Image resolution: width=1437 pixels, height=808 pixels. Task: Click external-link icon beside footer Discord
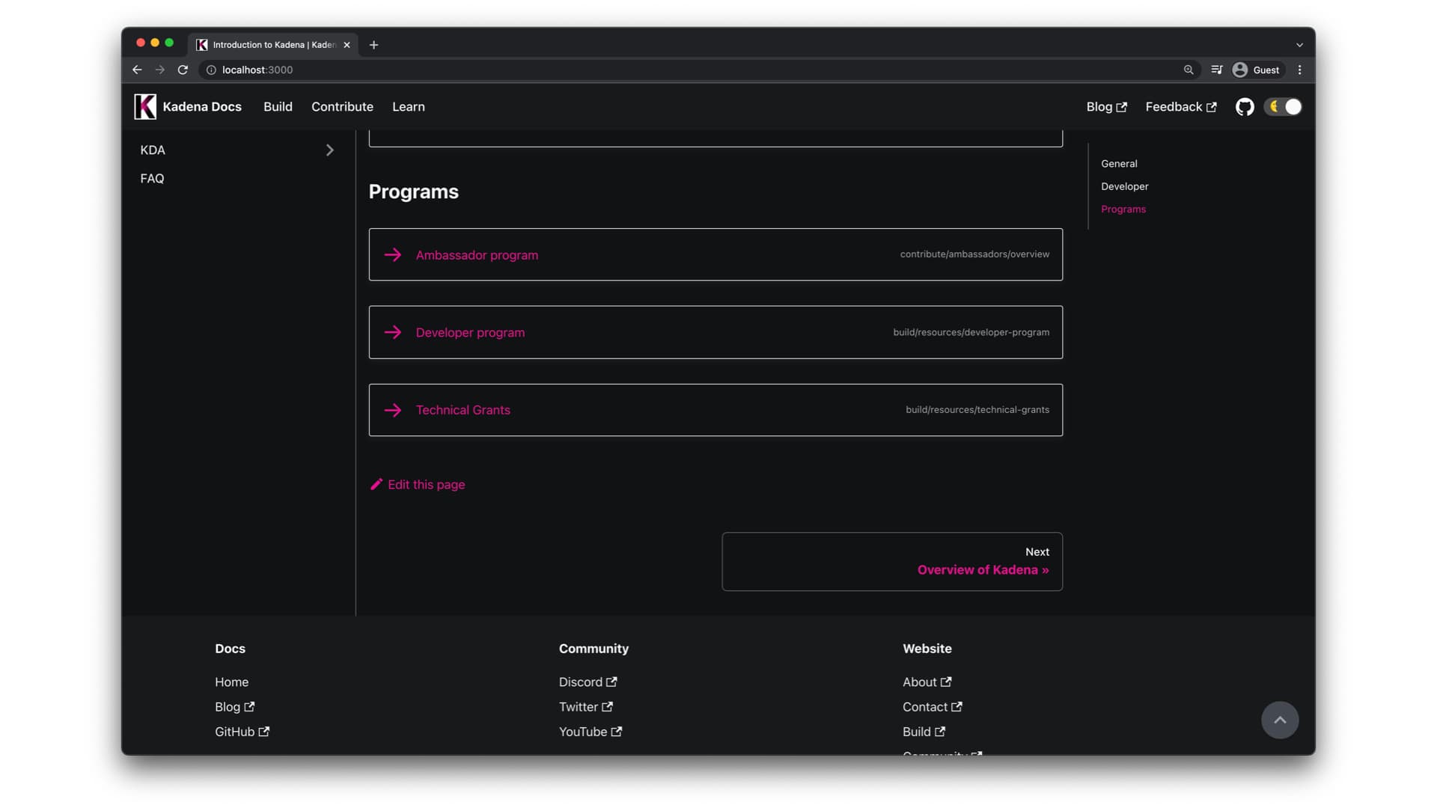[x=611, y=682]
